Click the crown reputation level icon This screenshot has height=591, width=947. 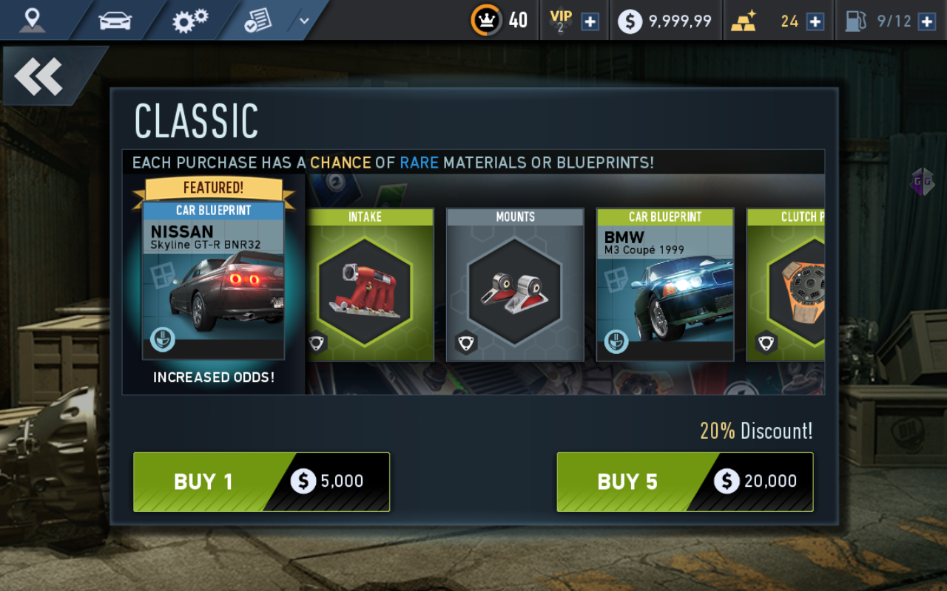click(x=485, y=20)
